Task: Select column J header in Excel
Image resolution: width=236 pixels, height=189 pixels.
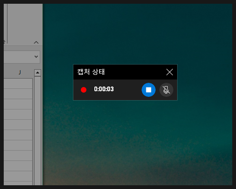Action: pos(20,73)
